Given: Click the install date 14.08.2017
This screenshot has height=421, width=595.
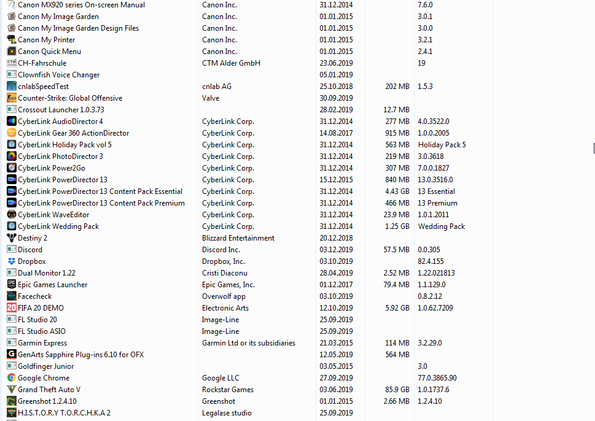Looking at the screenshot, I should (x=336, y=133).
